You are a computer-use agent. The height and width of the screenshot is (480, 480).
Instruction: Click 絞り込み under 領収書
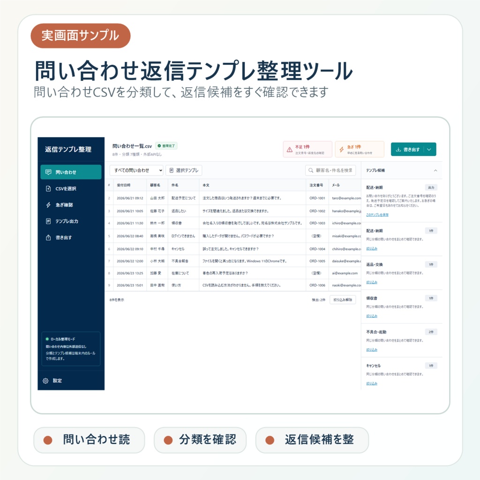point(372,316)
